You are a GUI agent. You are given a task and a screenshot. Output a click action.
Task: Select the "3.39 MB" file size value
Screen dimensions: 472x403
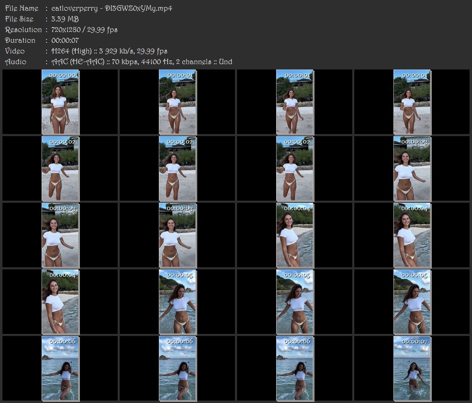pyautogui.click(x=65, y=19)
